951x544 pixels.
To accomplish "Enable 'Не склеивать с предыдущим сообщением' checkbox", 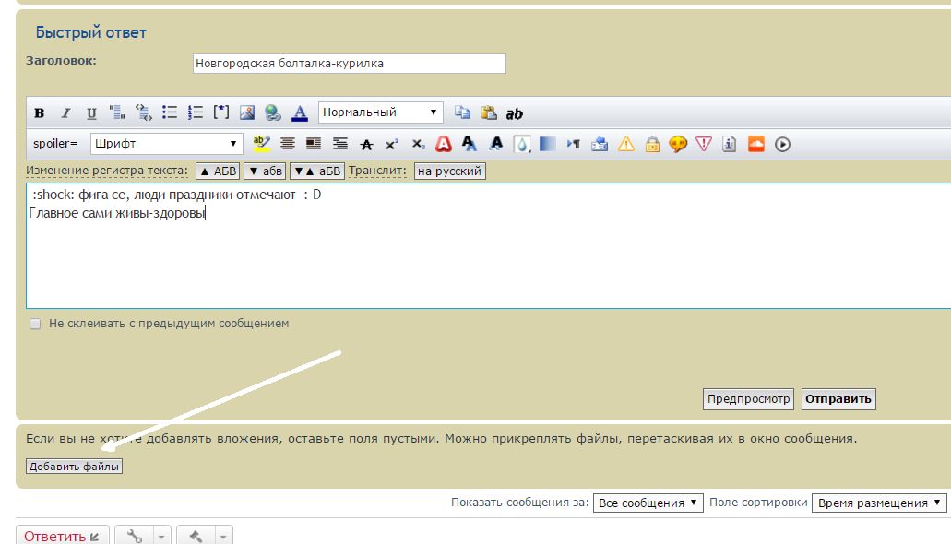I will pyautogui.click(x=35, y=325).
